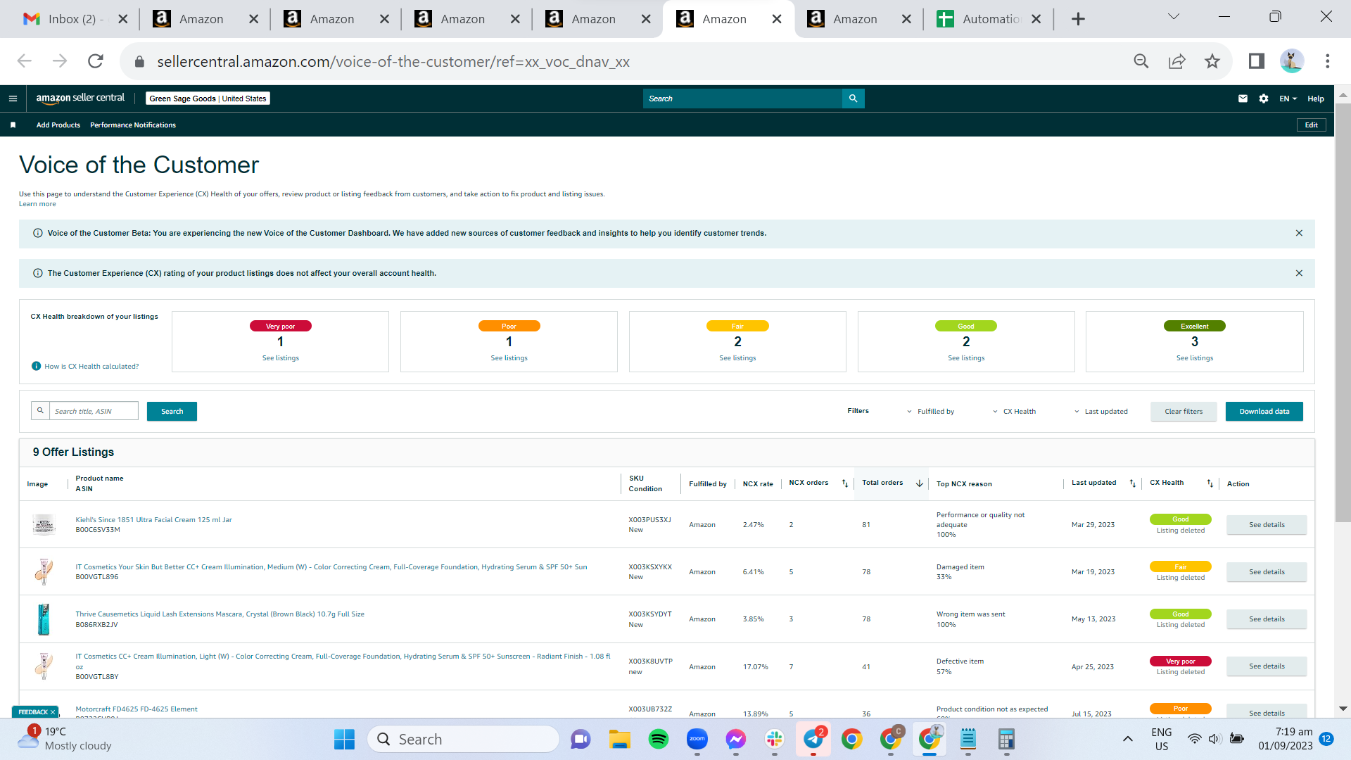Sort listings by Last updated
The height and width of the screenshot is (760, 1351).
(x=1133, y=483)
